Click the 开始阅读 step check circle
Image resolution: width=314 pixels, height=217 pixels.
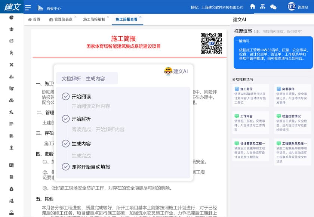click(66, 96)
